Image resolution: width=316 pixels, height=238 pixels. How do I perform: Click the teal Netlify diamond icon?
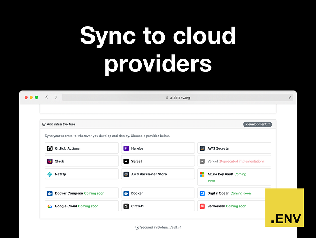[x=50, y=174]
